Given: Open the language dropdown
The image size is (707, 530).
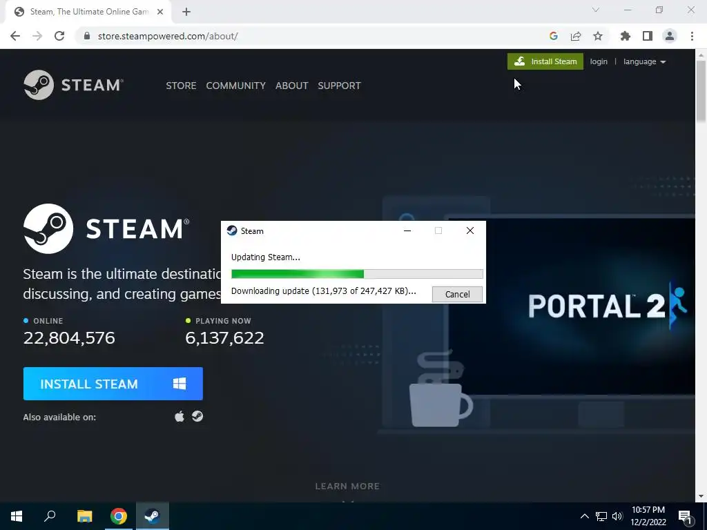Looking at the screenshot, I should pyautogui.click(x=644, y=61).
